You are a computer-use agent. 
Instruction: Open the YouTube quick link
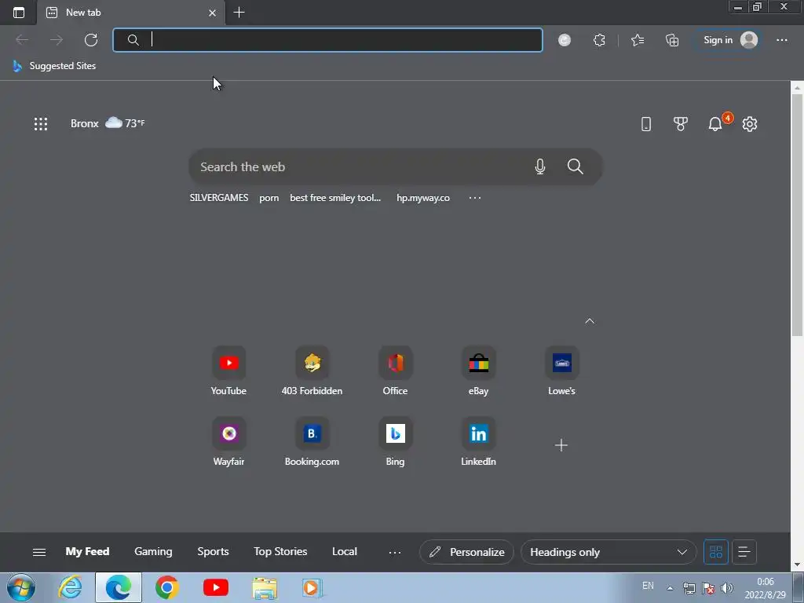point(228,371)
